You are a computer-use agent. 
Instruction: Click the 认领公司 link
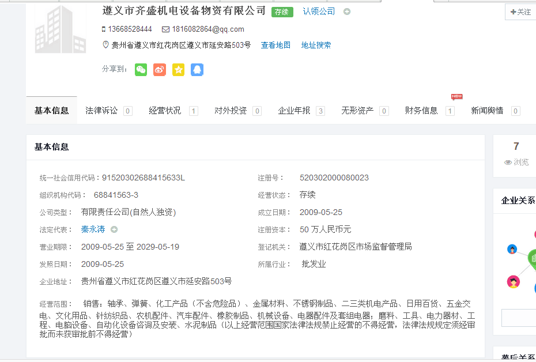319,12
